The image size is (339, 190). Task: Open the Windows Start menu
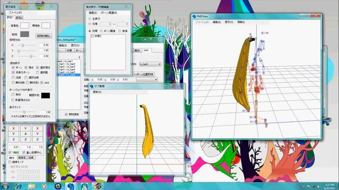pos(5,186)
